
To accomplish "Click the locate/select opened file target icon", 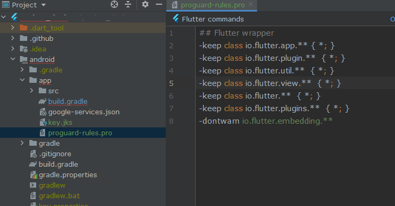I will click(x=114, y=4).
